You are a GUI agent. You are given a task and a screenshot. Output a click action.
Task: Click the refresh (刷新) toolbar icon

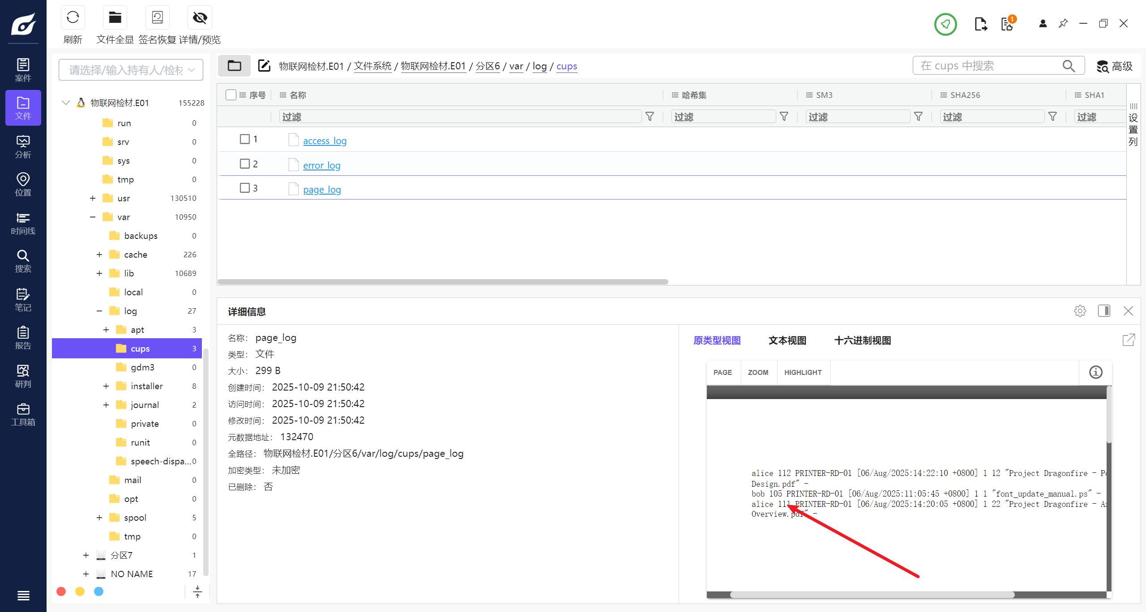(x=73, y=18)
